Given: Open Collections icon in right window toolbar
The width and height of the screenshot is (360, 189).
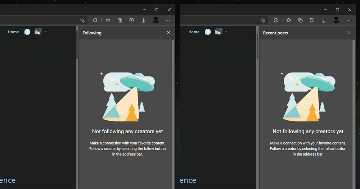Looking at the screenshot, I should (x=300, y=20).
